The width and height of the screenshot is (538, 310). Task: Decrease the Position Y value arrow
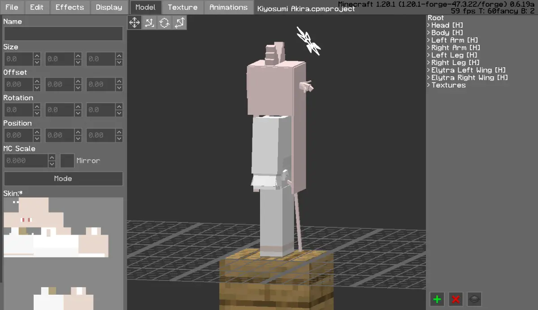pos(78,139)
